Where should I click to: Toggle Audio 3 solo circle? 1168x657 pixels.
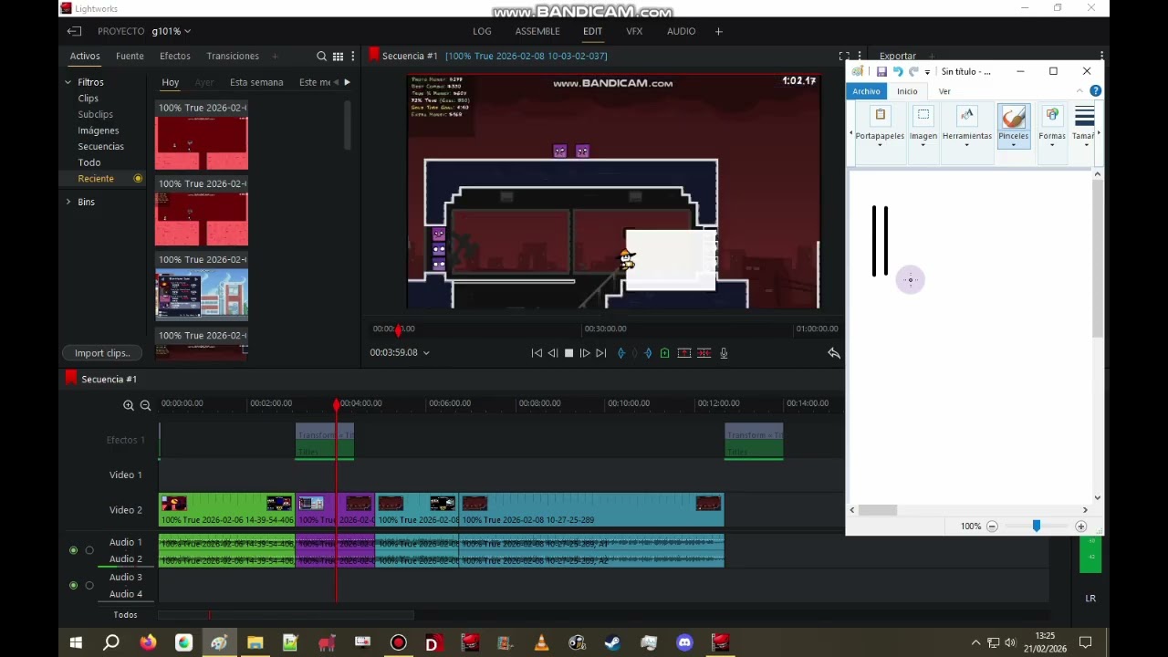tap(89, 585)
